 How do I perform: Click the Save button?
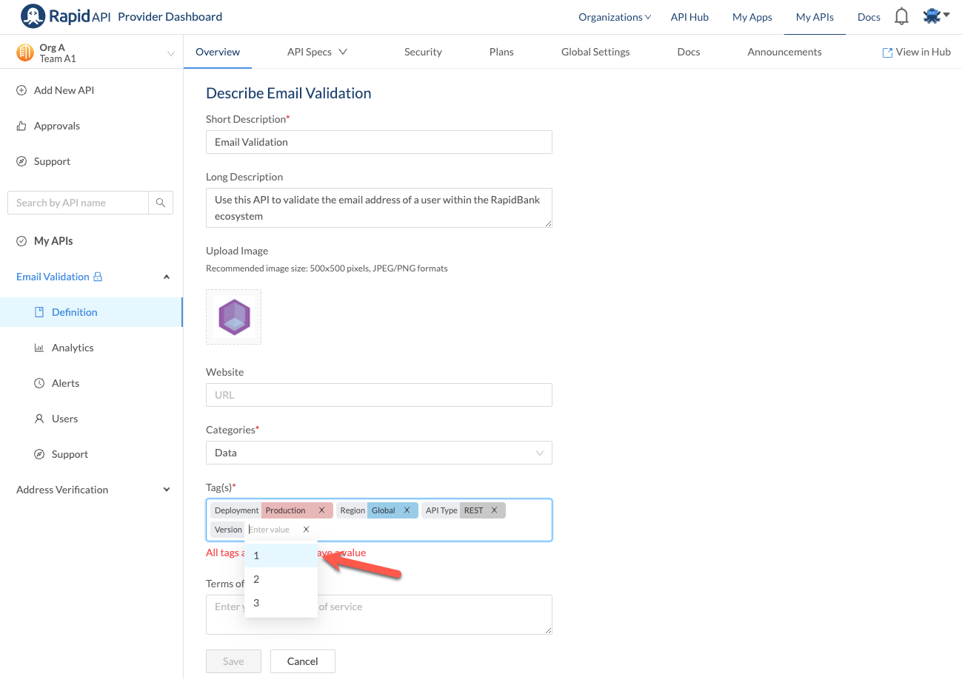click(233, 661)
